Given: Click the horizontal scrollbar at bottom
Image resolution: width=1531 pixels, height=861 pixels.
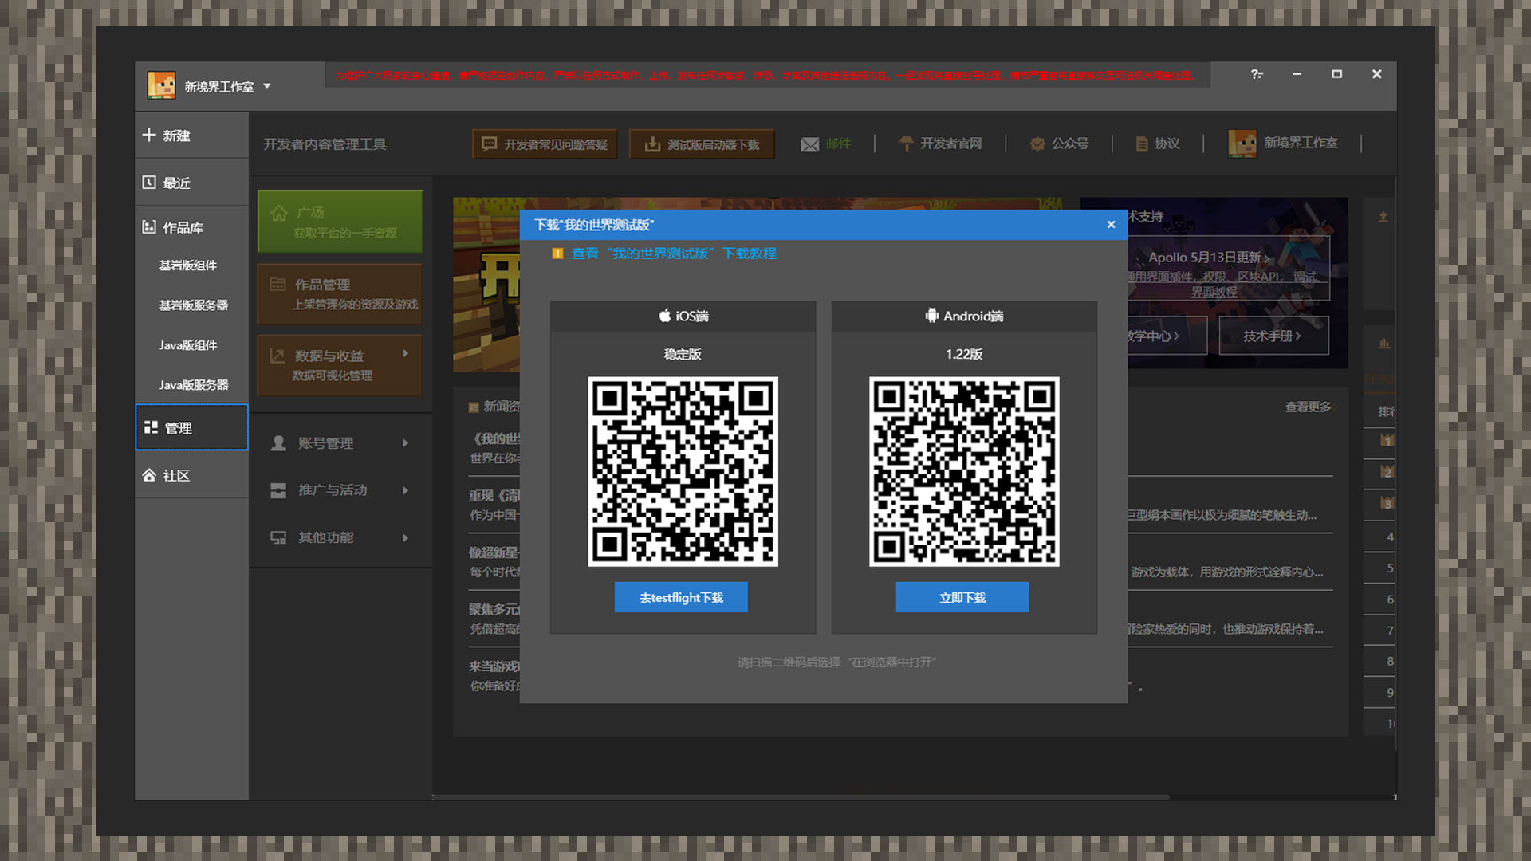Looking at the screenshot, I should pyautogui.click(x=801, y=796).
